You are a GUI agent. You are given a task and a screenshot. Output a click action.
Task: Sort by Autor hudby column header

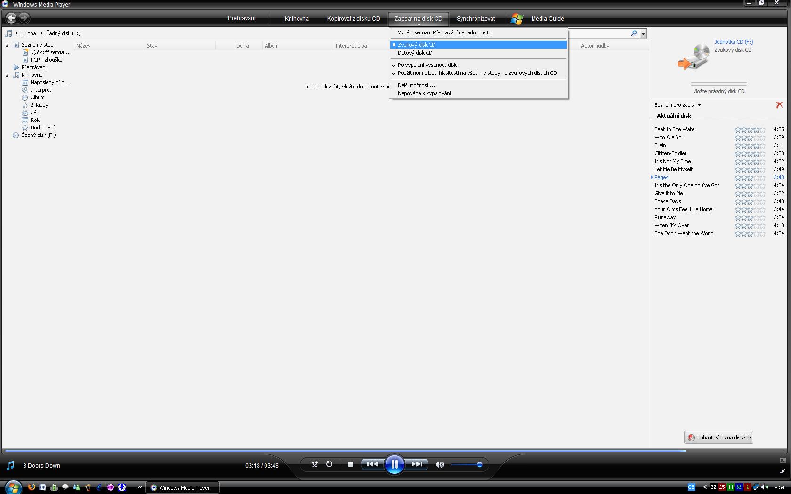coord(614,46)
